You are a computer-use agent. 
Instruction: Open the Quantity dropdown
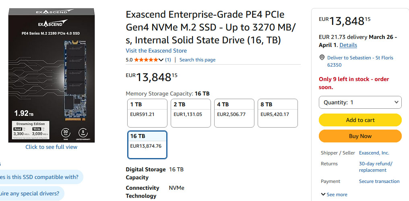[x=360, y=102]
